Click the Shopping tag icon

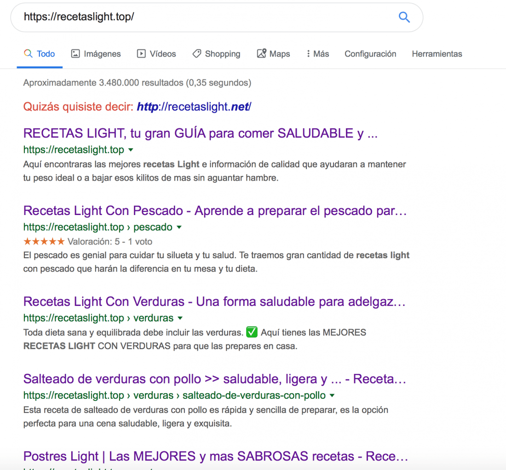197,53
